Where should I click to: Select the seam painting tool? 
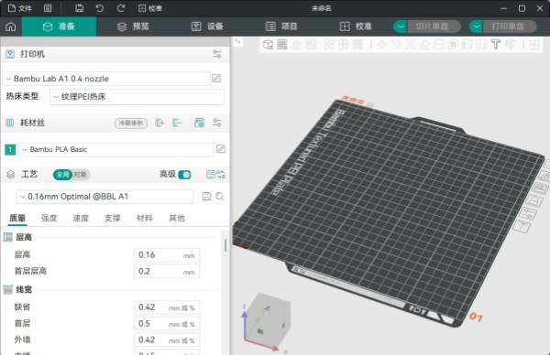point(481,45)
